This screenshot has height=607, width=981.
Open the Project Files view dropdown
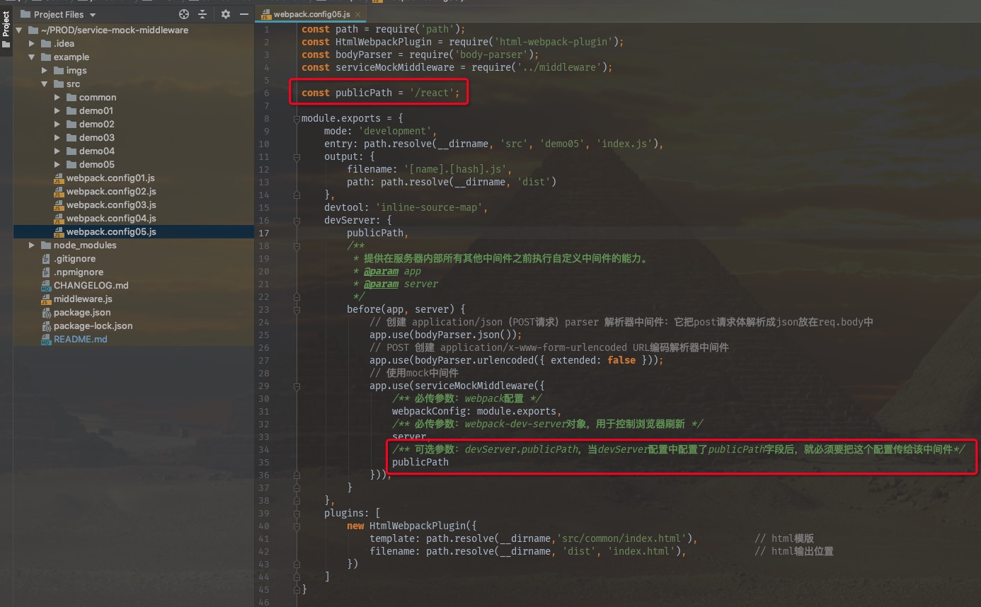pos(92,15)
